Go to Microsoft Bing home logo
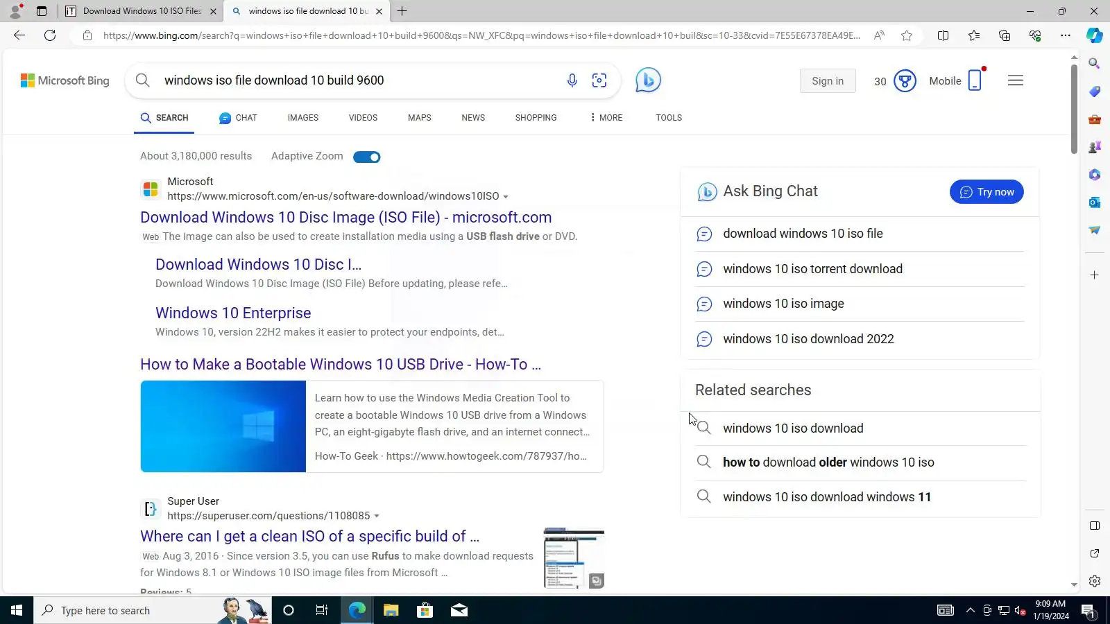This screenshot has width=1110, height=624. pyautogui.click(x=65, y=80)
